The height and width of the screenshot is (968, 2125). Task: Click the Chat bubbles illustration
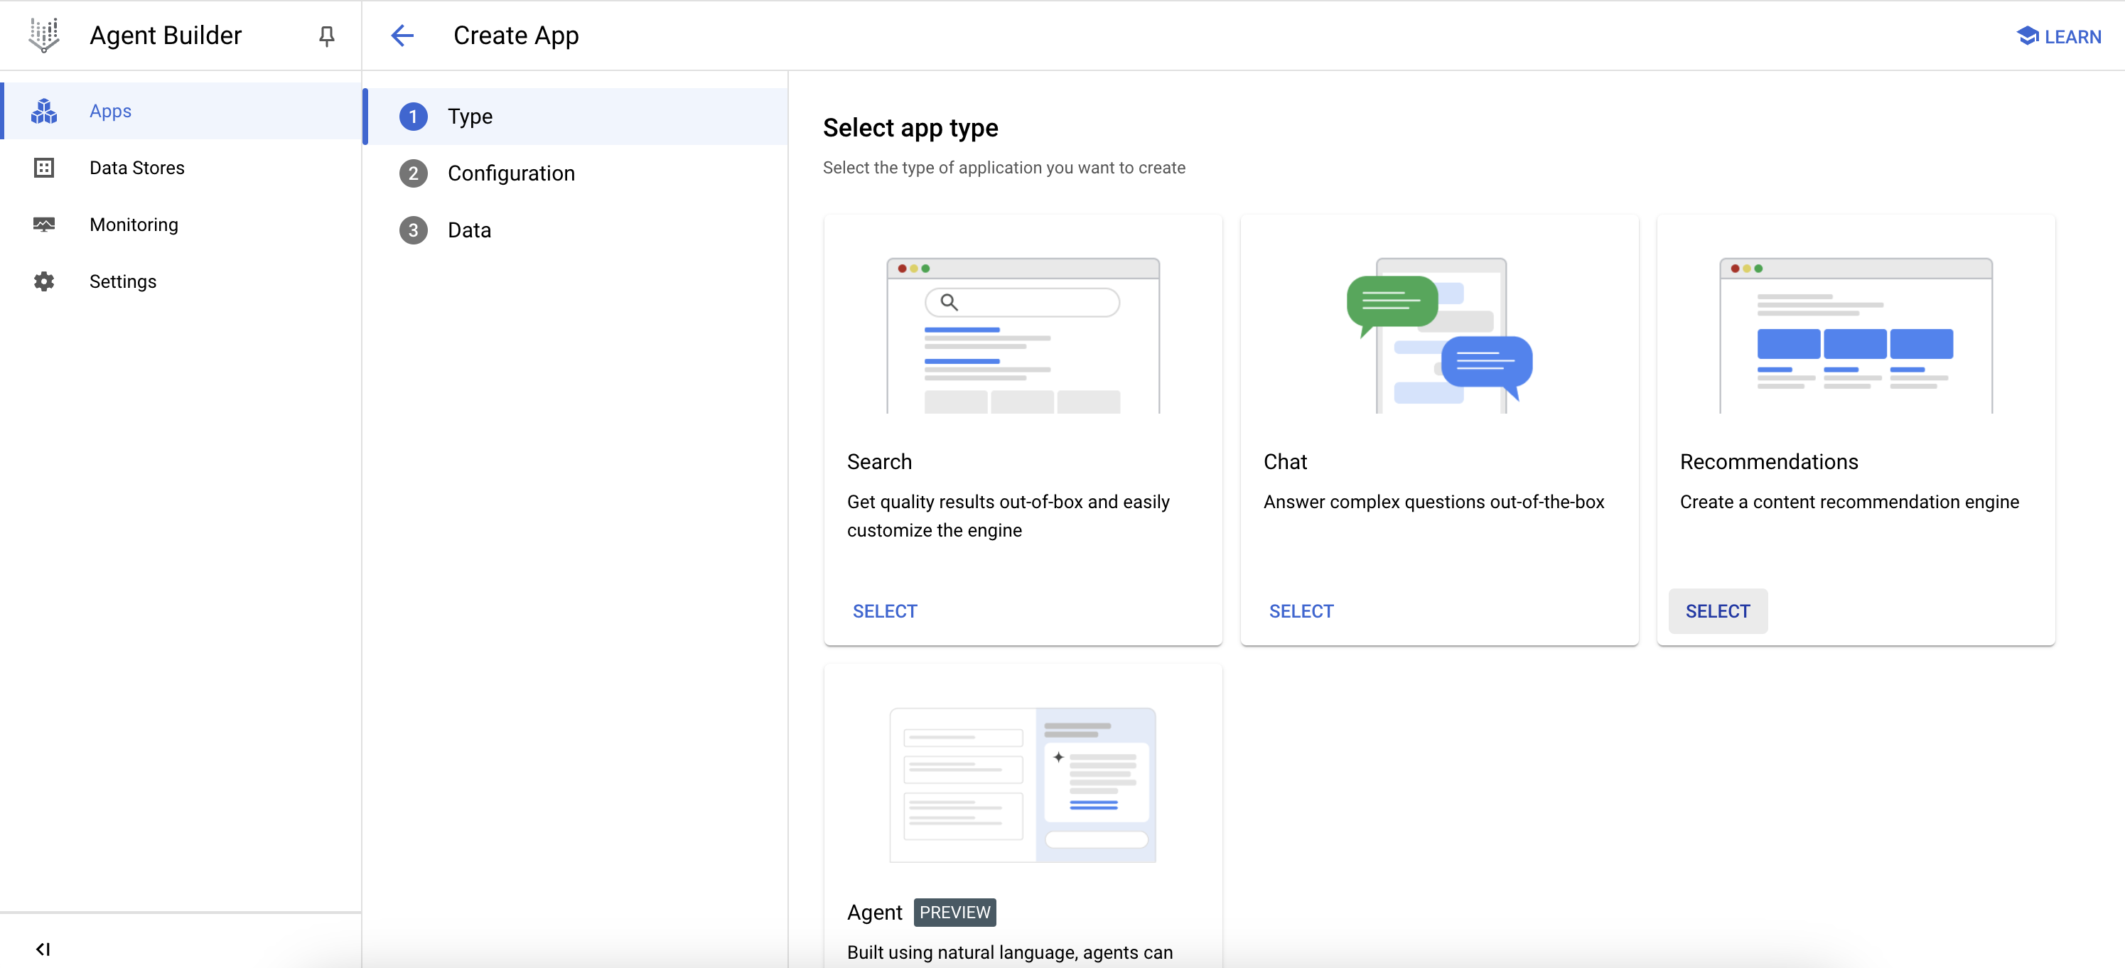(x=1438, y=336)
